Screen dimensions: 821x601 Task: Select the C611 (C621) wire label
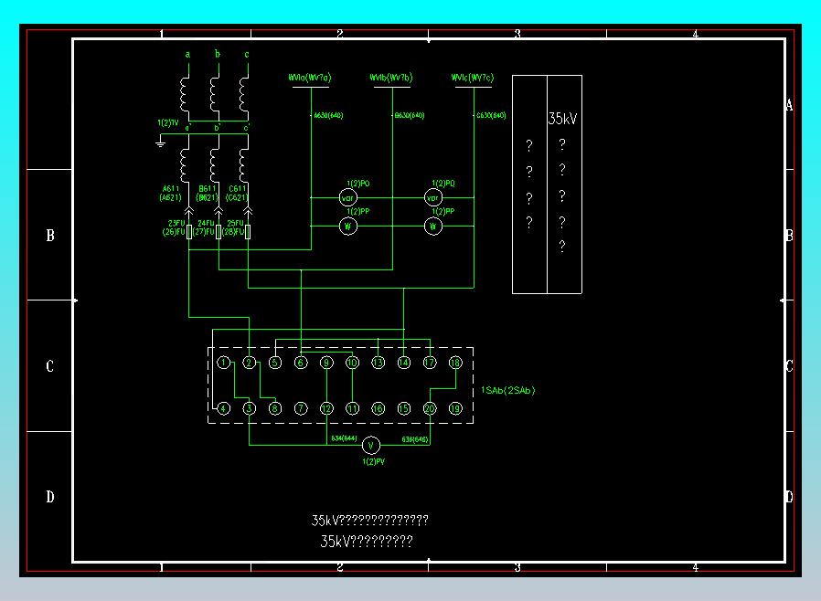(237, 193)
